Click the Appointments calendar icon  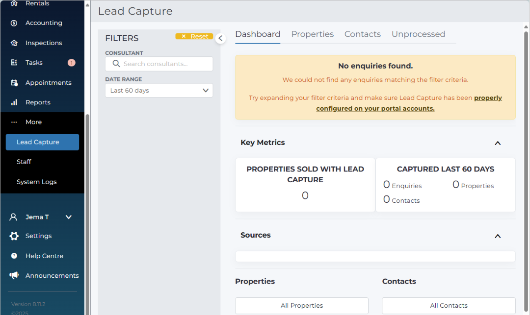click(14, 83)
